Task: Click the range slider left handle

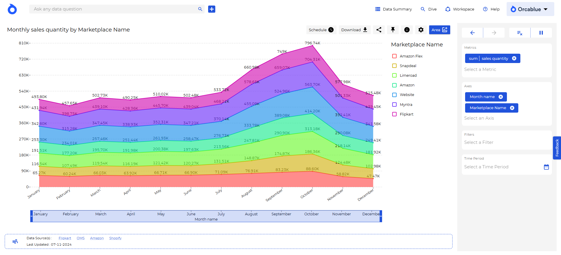Action: pyautogui.click(x=32, y=216)
